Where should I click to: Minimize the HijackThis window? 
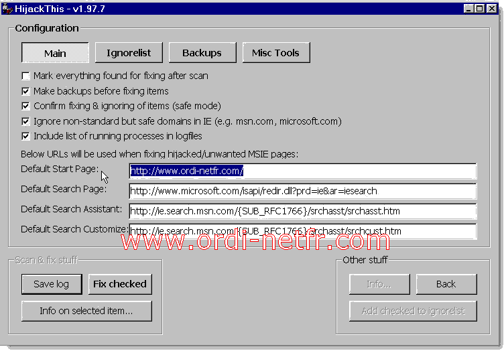[468, 9]
